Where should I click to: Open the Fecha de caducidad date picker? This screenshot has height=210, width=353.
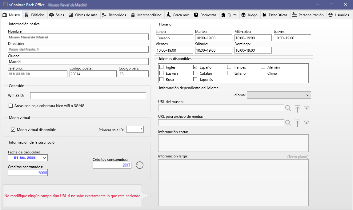tap(28, 158)
